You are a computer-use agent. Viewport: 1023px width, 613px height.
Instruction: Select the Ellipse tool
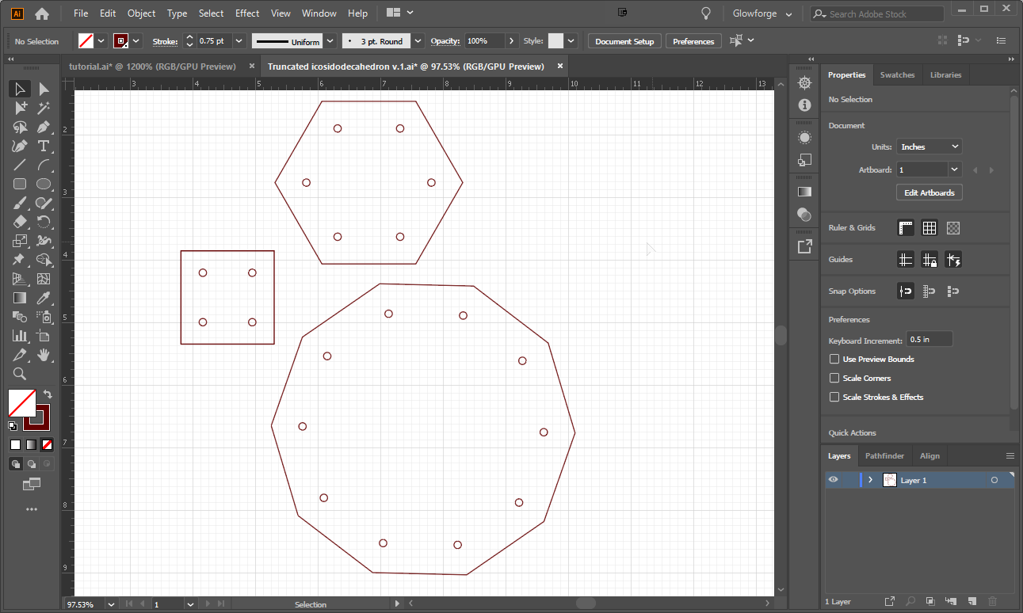point(44,184)
